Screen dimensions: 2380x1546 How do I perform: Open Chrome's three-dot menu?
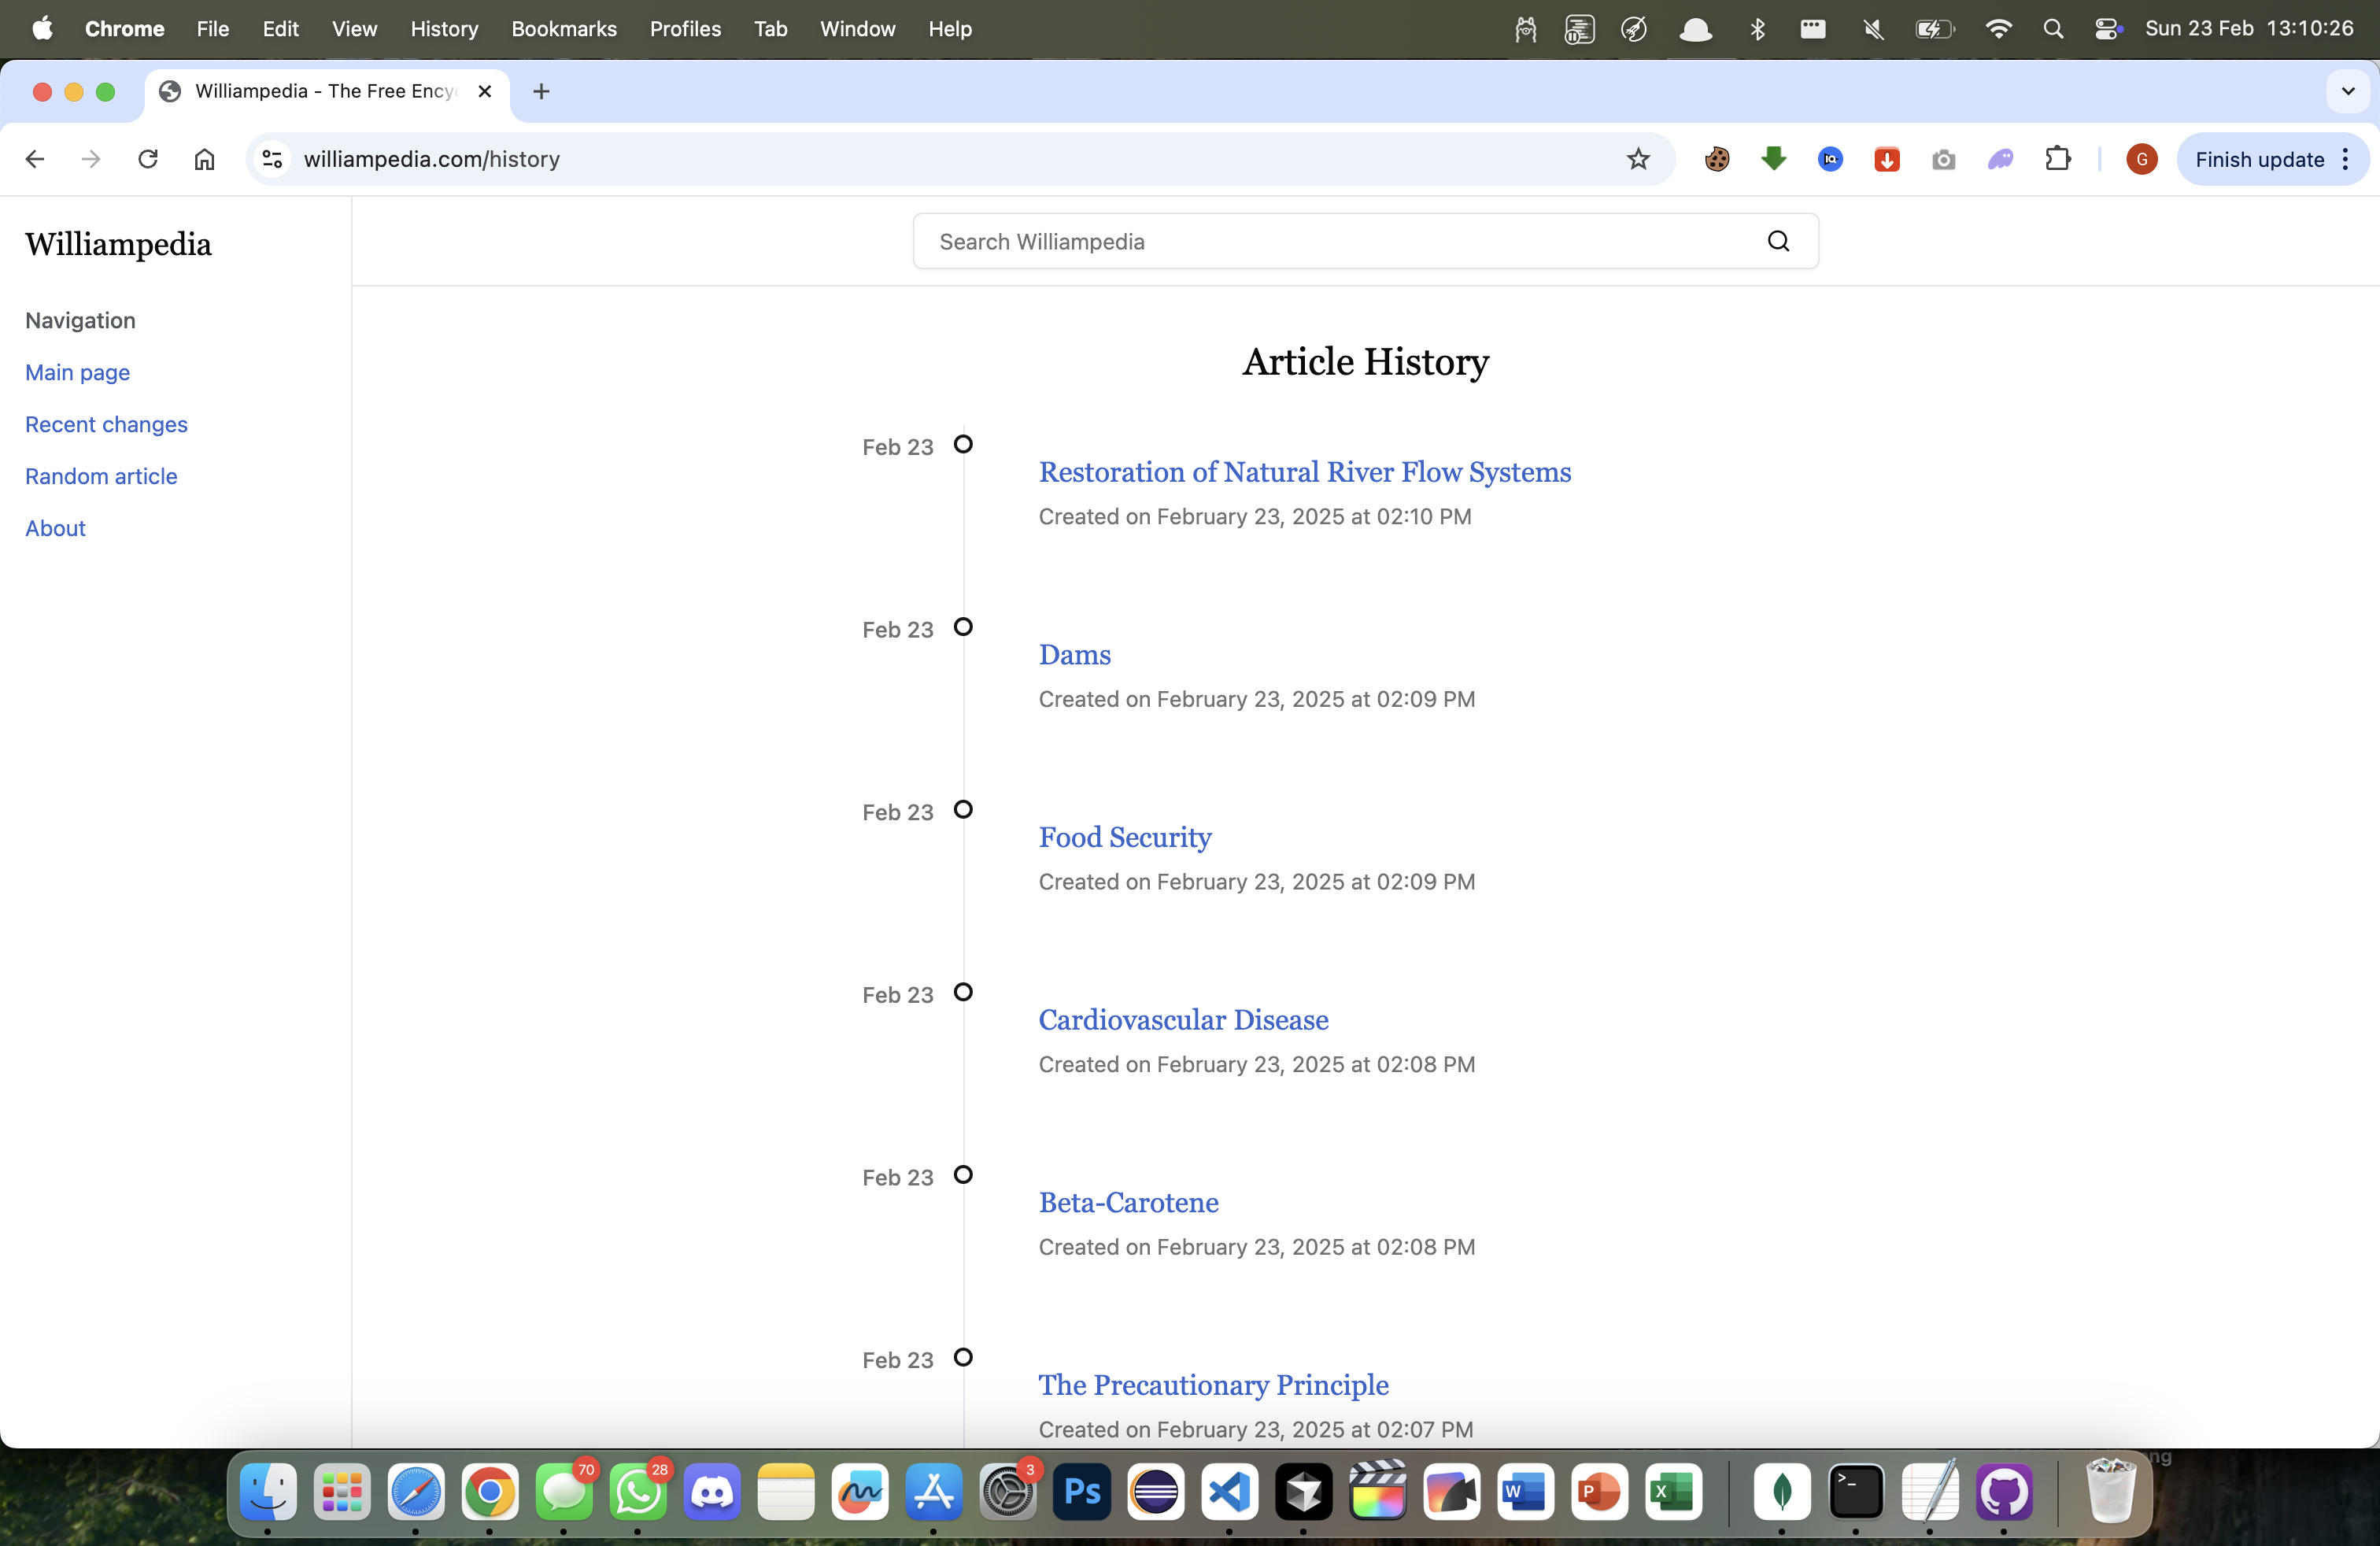[x=2346, y=159]
